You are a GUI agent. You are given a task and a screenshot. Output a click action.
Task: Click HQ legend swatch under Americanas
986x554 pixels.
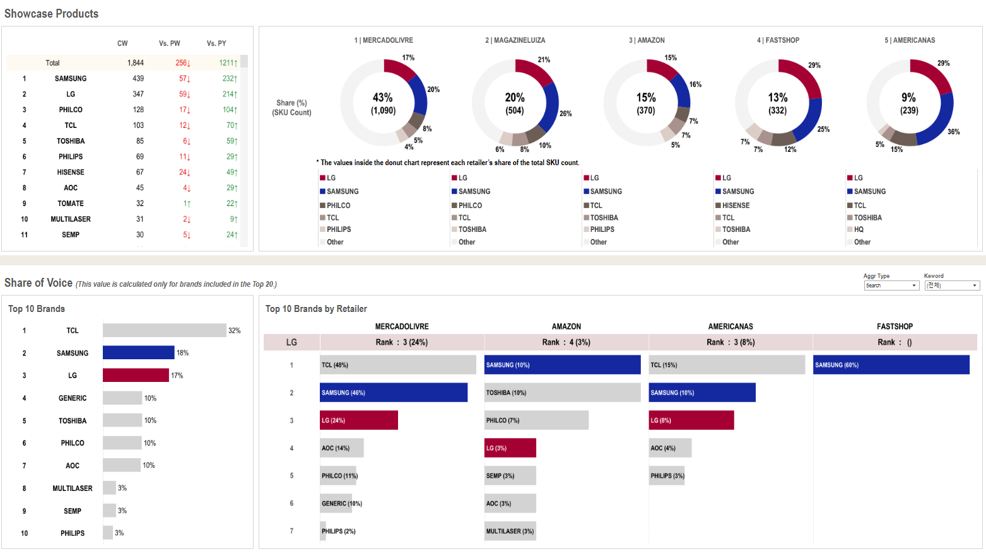pyautogui.click(x=850, y=229)
